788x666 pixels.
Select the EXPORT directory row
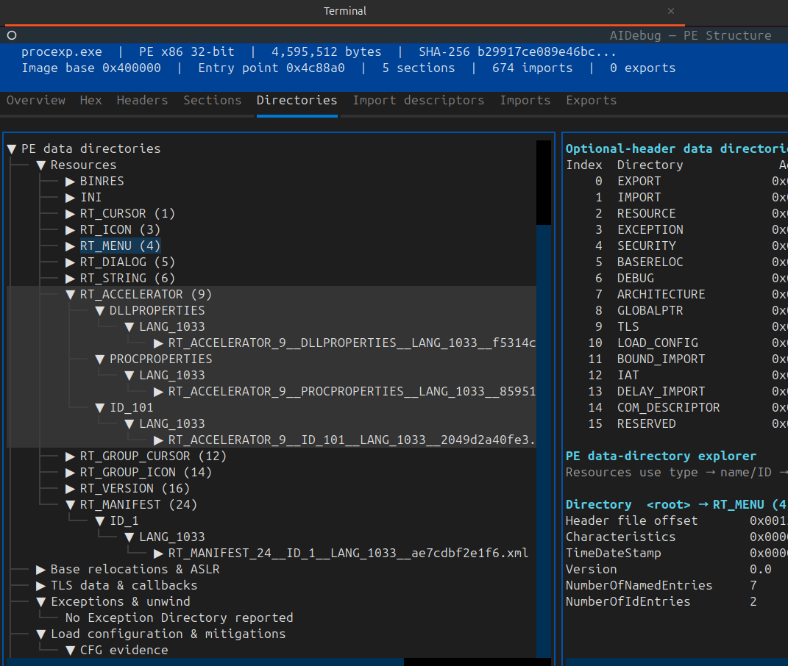pos(676,182)
